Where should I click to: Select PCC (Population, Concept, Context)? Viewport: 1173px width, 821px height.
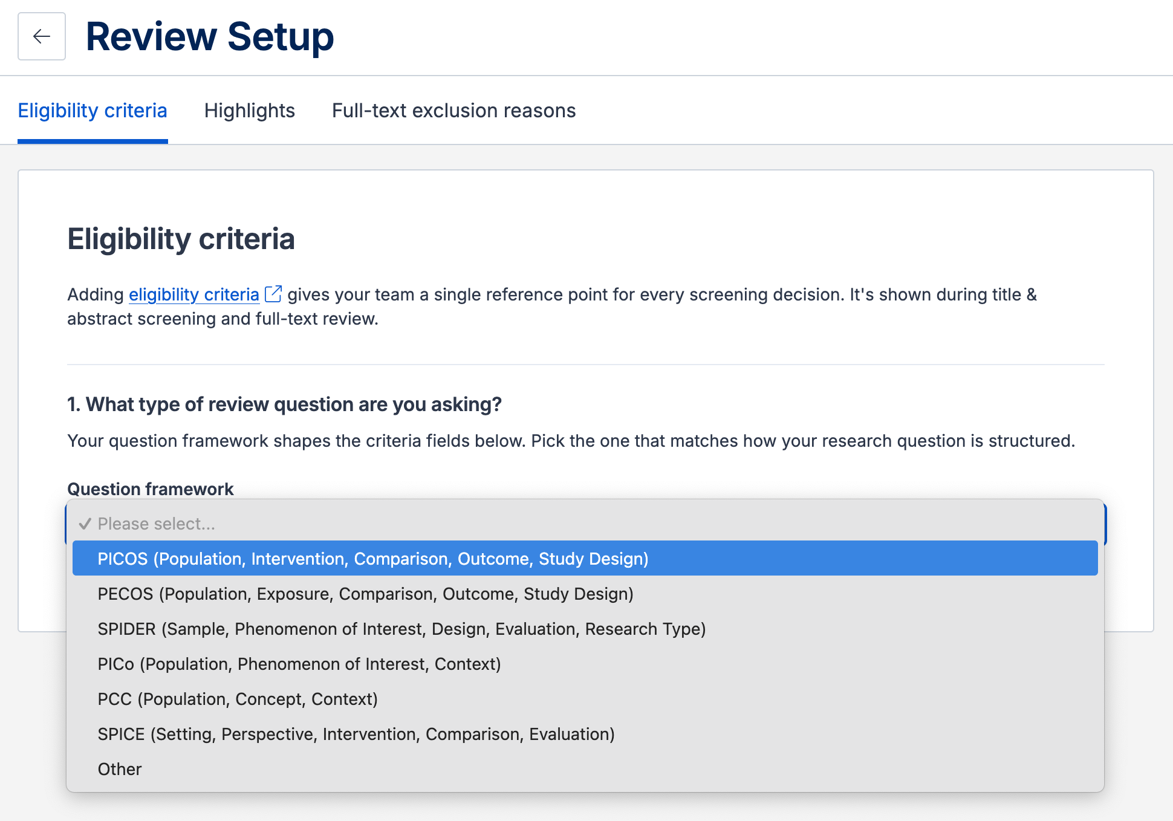click(x=585, y=699)
